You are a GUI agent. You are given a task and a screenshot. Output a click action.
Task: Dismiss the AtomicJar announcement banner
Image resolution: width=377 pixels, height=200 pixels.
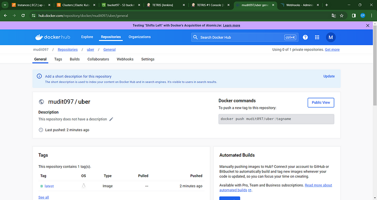tap(368, 25)
